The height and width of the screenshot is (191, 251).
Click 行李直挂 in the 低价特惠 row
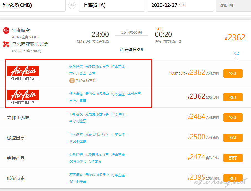118,175
